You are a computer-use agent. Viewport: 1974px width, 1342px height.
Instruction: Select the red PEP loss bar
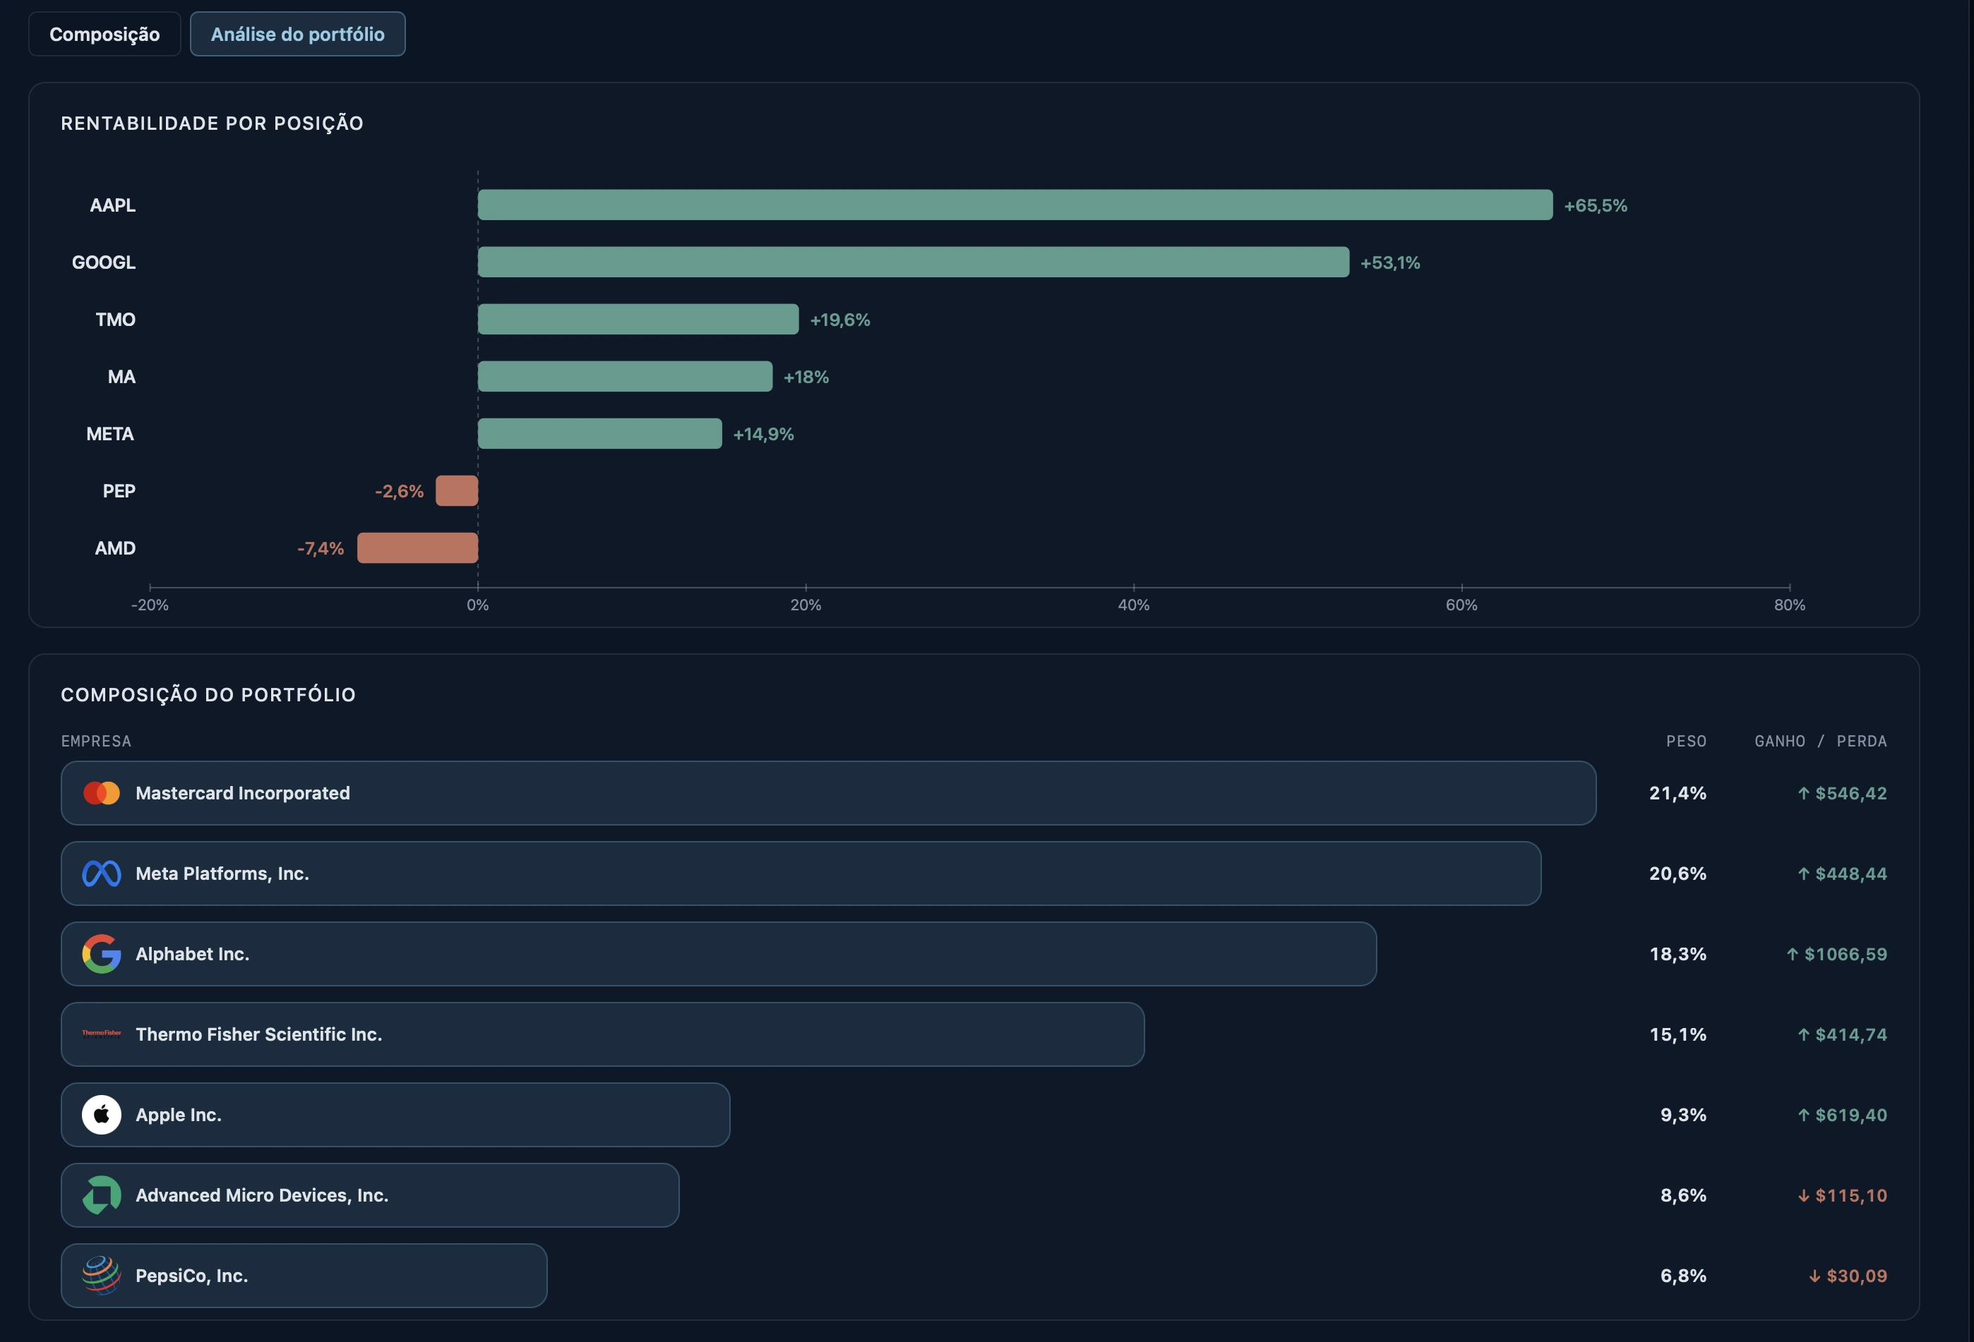[457, 490]
